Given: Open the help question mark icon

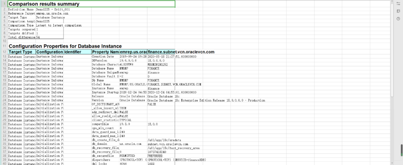Looking at the screenshot, I should tap(398, 19).
